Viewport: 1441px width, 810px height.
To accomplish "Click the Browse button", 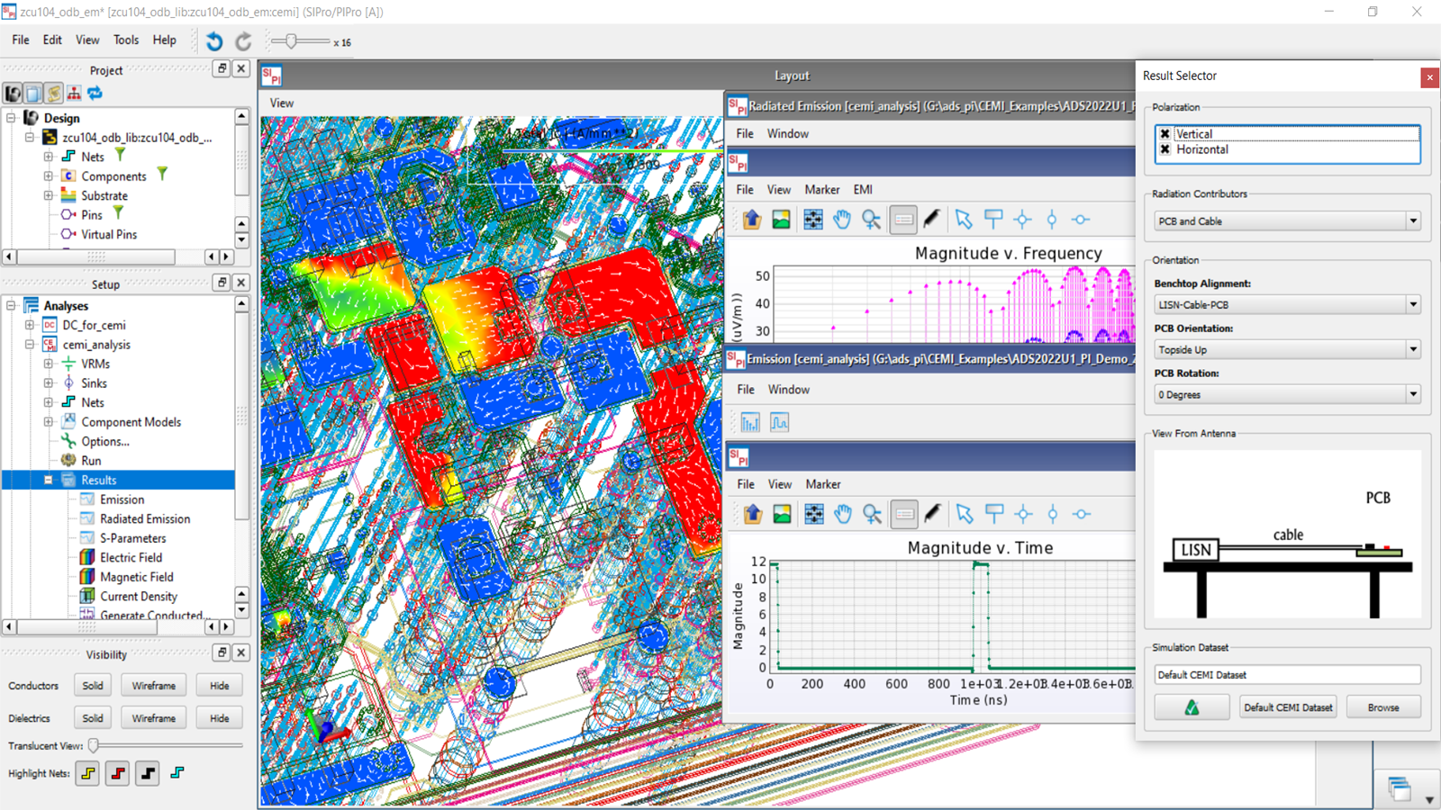I will pyautogui.click(x=1383, y=707).
